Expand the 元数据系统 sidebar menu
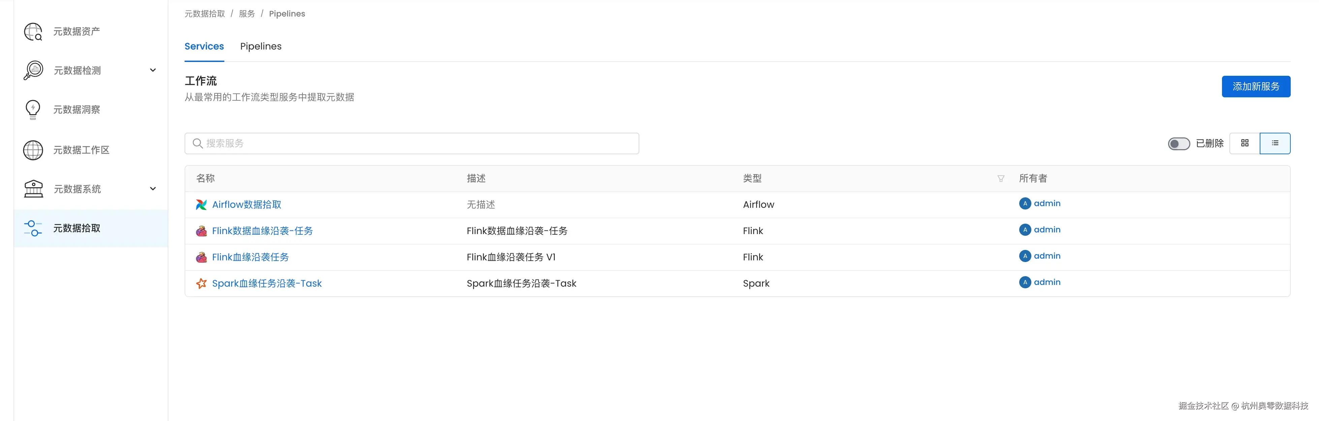 [x=153, y=189]
